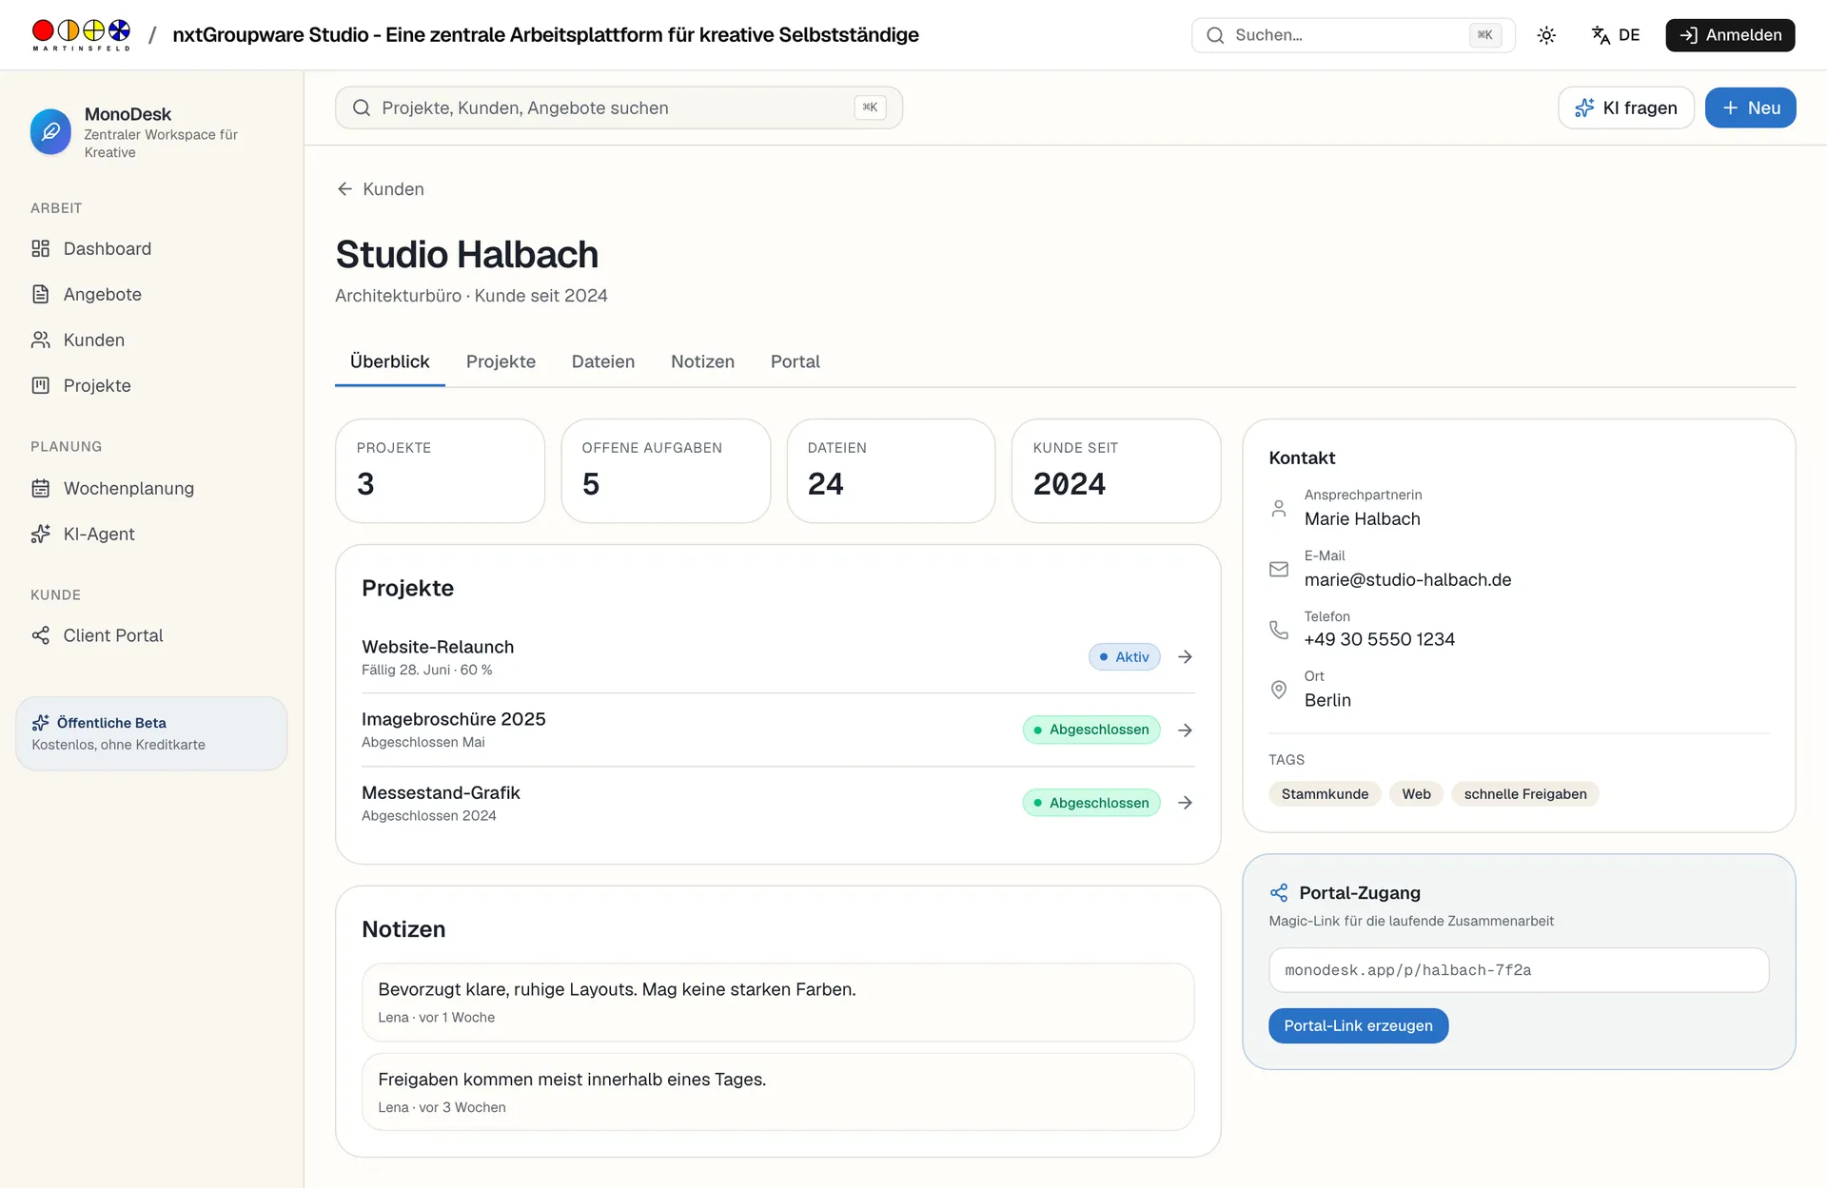Switch to the Notizen tab
Image resolution: width=1827 pixels, height=1188 pixels.
pos(702,361)
